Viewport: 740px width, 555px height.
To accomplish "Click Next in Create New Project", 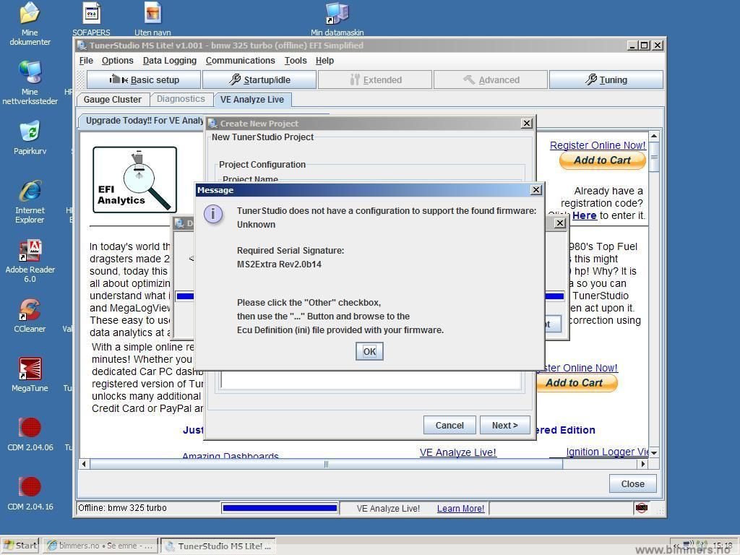I will click(x=504, y=425).
